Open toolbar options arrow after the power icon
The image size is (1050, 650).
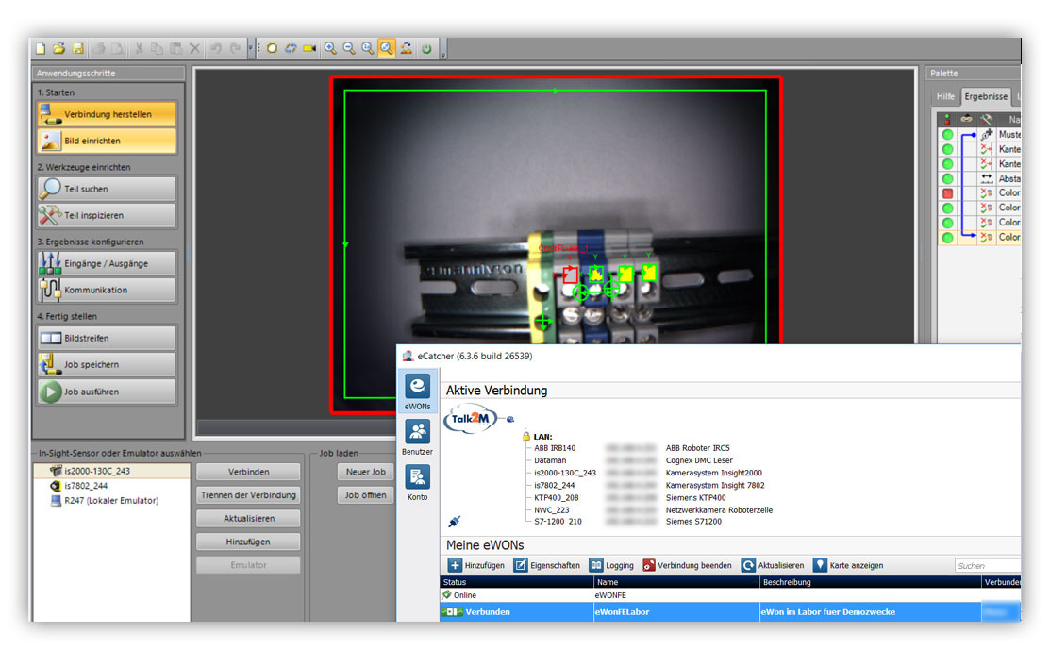tap(443, 50)
